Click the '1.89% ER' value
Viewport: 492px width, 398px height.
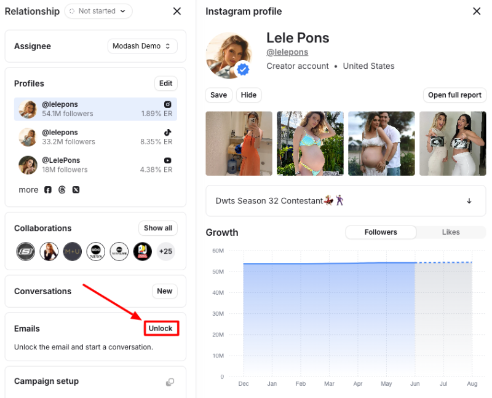click(x=157, y=114)
